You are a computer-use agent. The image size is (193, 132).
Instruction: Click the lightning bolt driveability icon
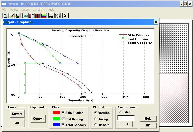[x=65, y=16]
